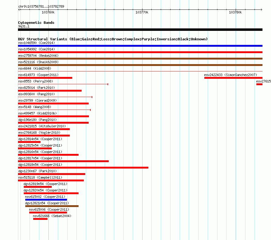
Task: Click the nsv1054992 (Coe2014) label
Action: 37,49
